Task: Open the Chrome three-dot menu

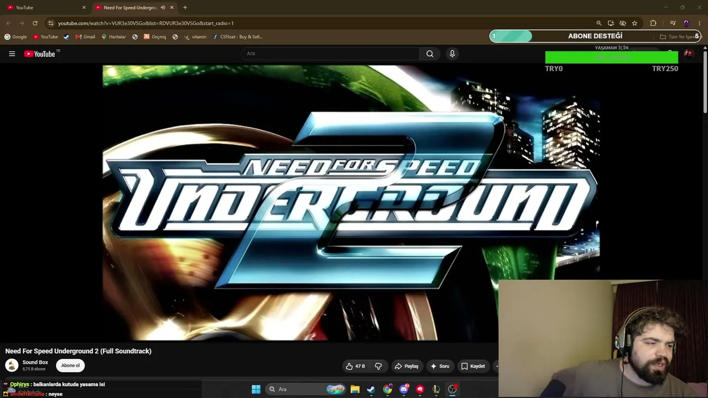Action: click(x=700, y=23)
